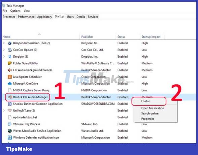
Task: Click the updatedesktop.bat file icon
Action: point(10,117)
